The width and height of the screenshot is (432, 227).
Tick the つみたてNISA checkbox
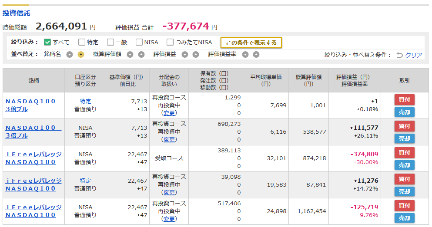pyautogui.click(x=170, y=42)
